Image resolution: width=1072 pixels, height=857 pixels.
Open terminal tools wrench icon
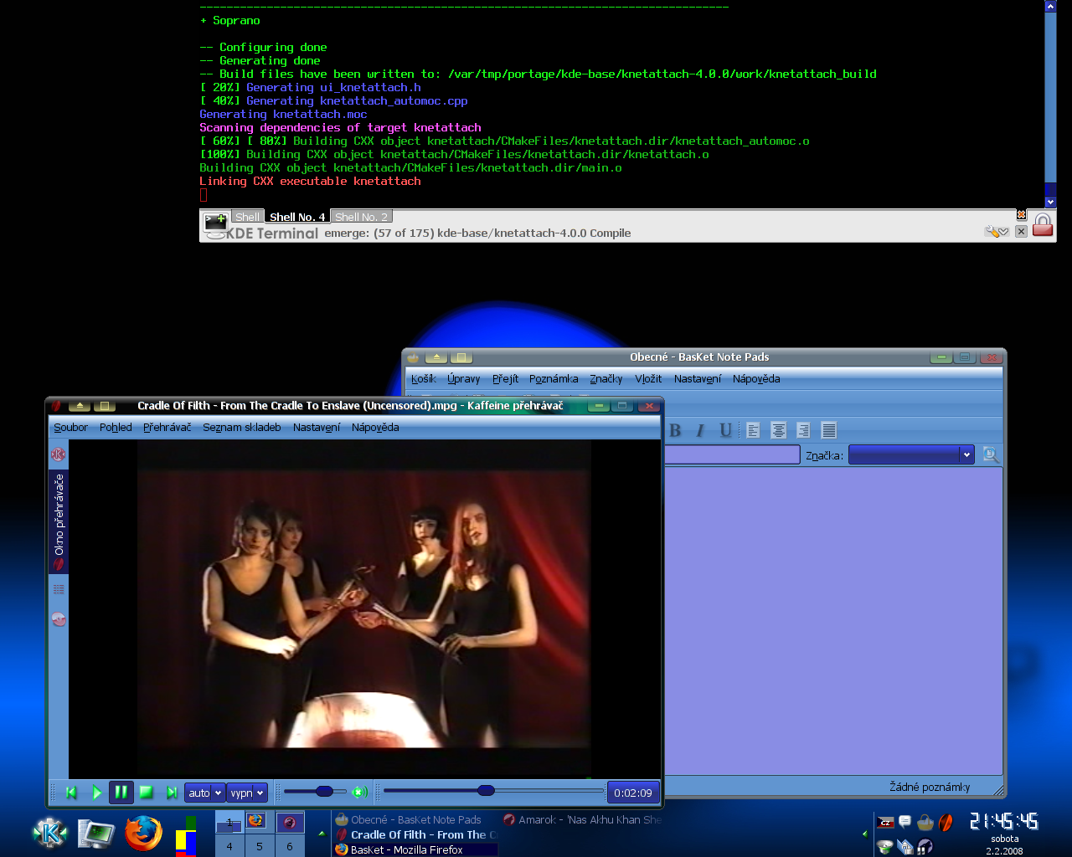pos(997,231)
